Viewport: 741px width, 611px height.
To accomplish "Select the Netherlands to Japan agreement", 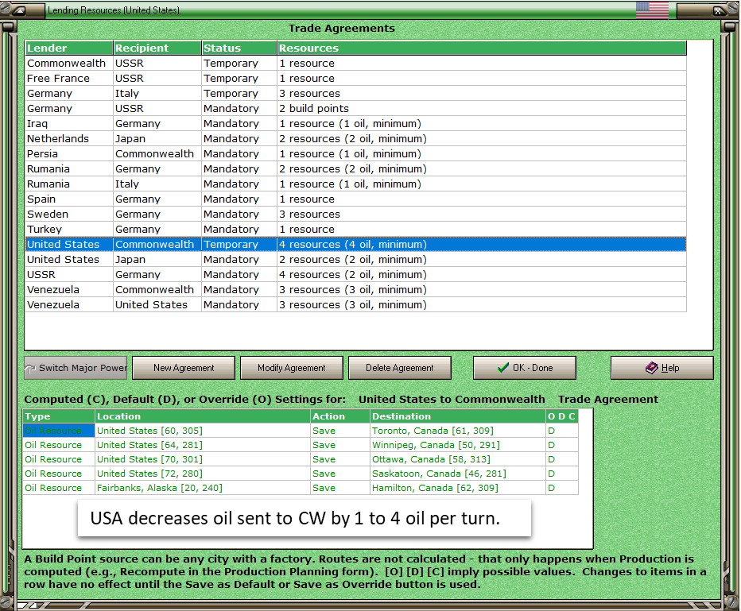I will (355, 139).
